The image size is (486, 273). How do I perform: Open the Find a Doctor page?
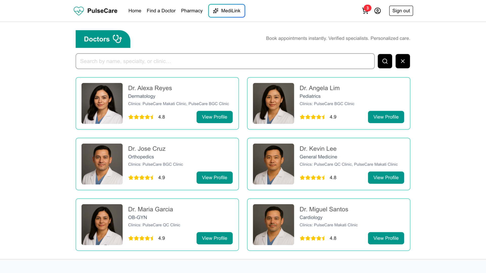[161, 11]
